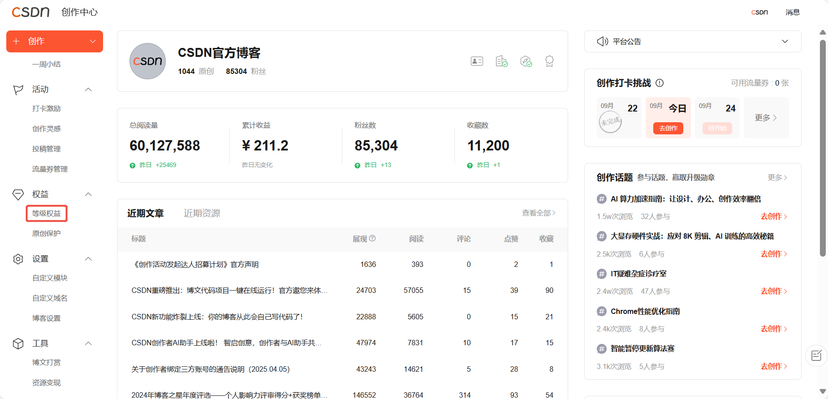Click the hashtag icon for AI 算力加速指南 topic
Image resolution: width=828 pixels, height=399 pixels.
pos(602,199)
